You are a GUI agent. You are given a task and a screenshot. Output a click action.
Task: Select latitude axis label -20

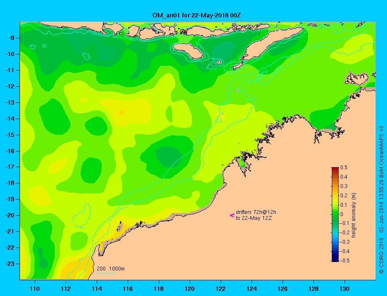click(9, 215)
